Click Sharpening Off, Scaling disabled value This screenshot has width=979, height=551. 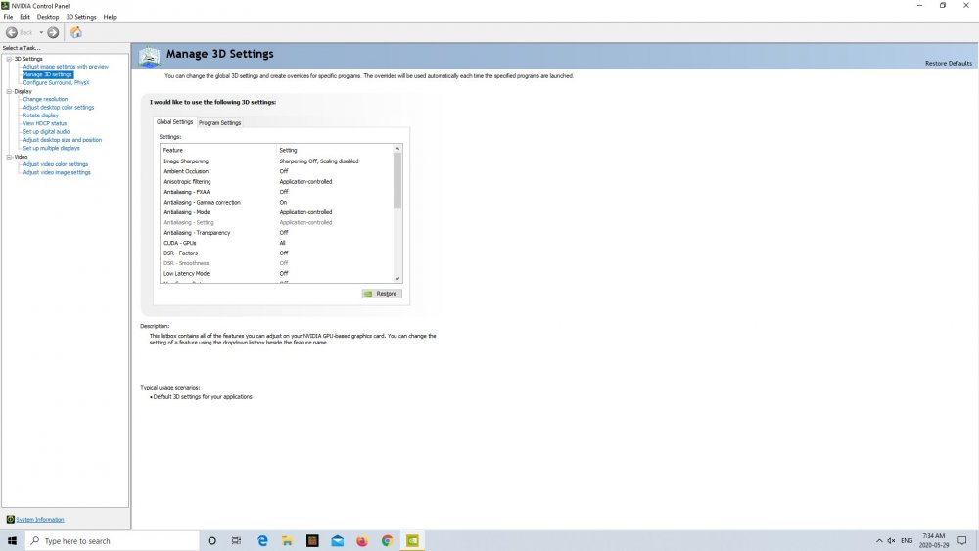click(319, 161)
